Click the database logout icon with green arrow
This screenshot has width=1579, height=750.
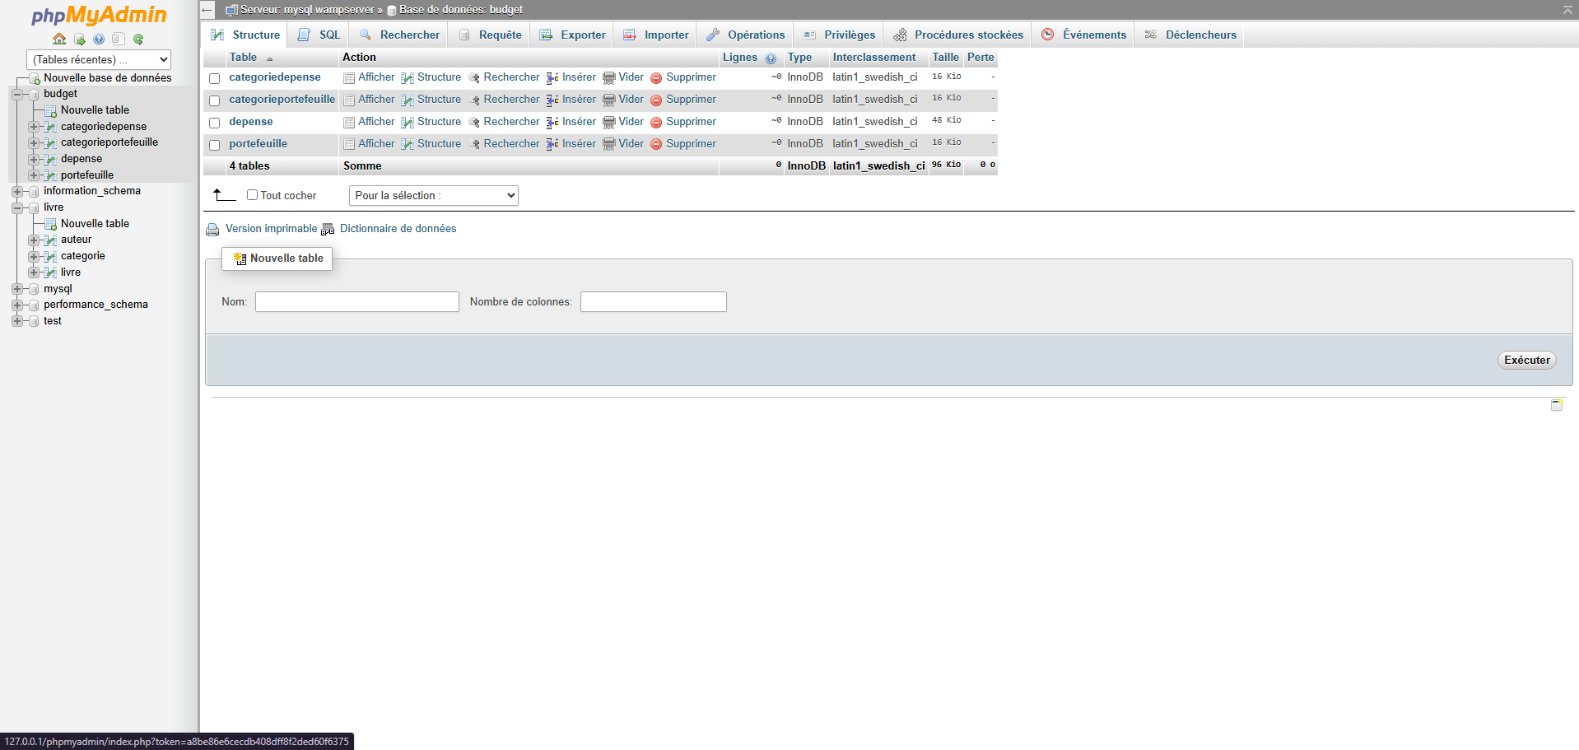click(x=79, y=39)
